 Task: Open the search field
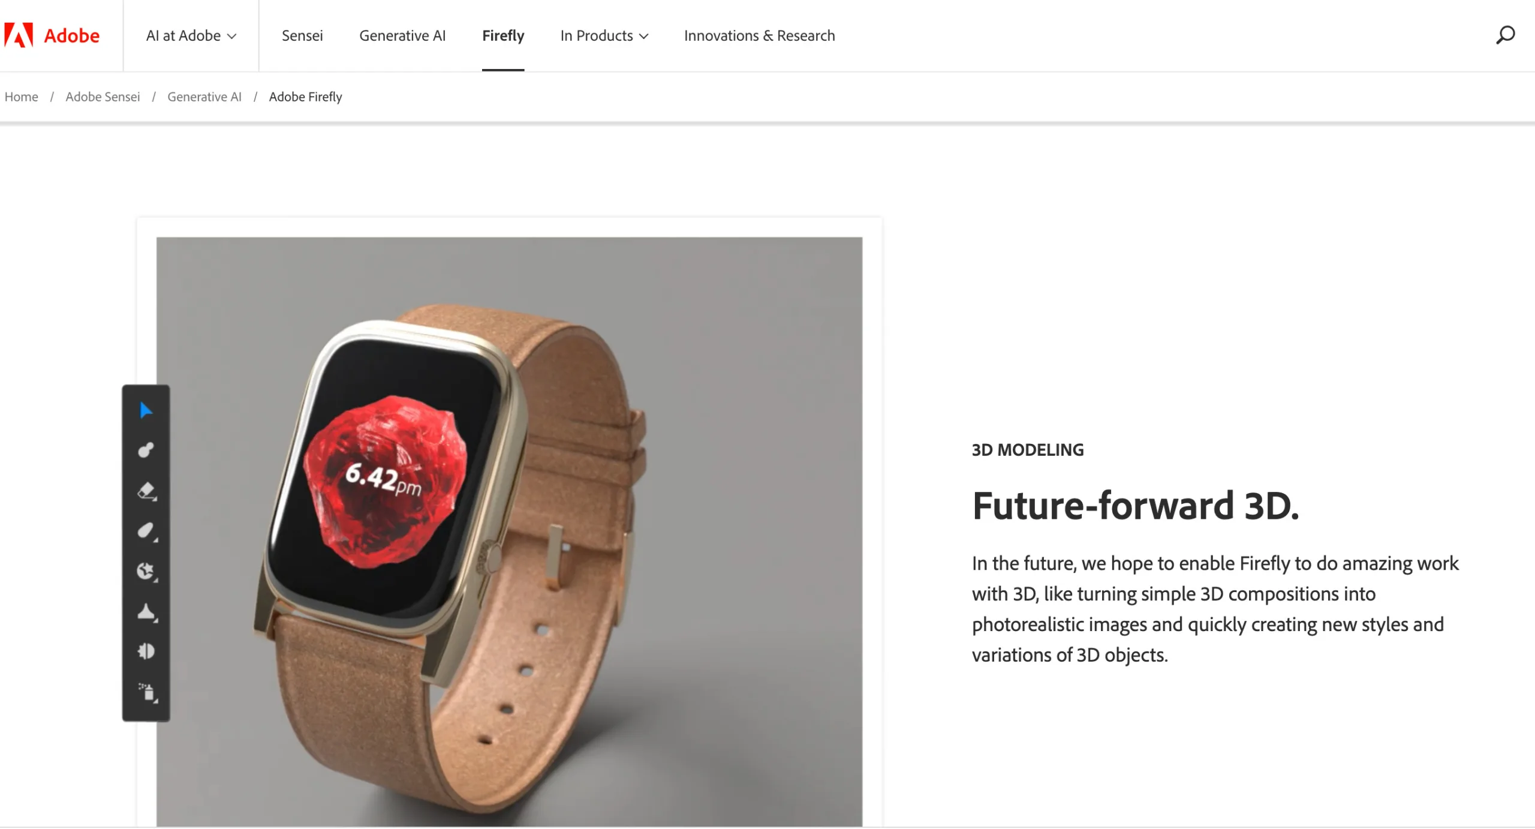pos(1504,35)
